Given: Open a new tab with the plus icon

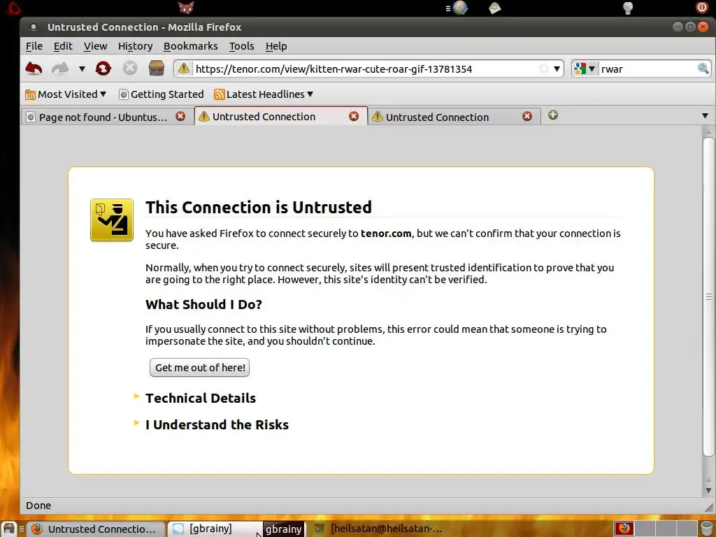Looking at the screenshot, I should tap(553, 115).
